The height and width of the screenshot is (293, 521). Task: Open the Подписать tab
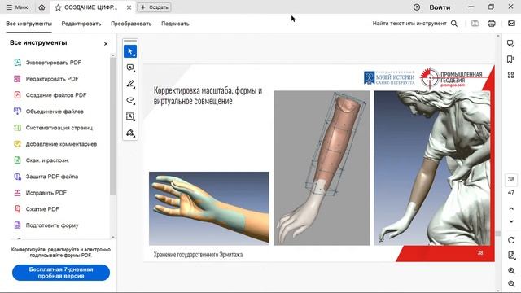pos(175,24)
